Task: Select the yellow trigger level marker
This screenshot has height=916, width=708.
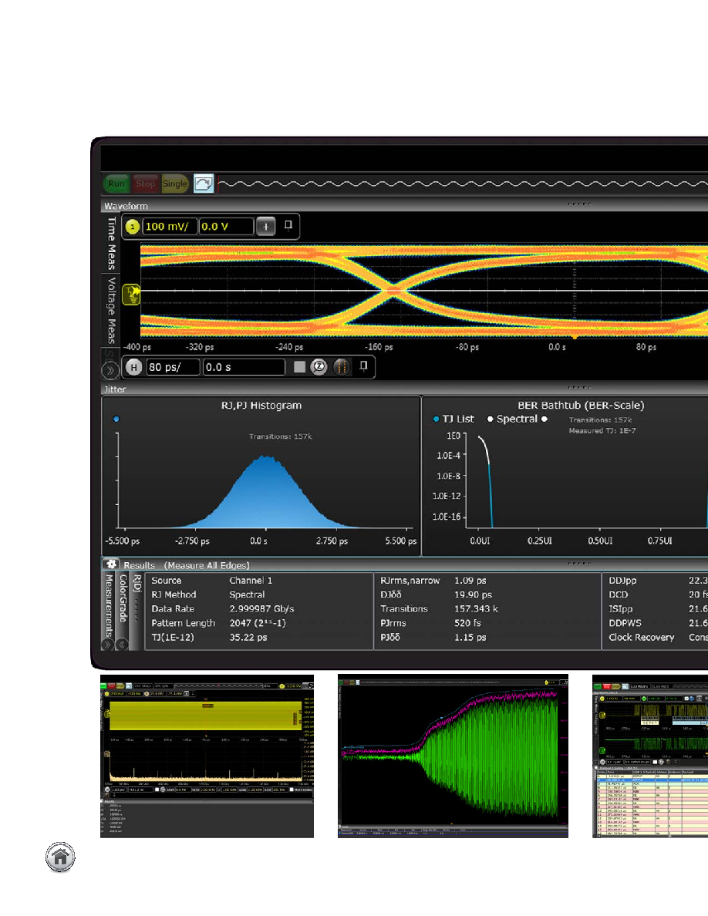Action: point(131,295)
